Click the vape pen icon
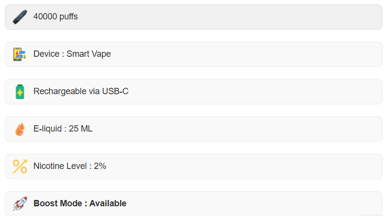The width and height of the screenshot is (384, 216). tap(20, 17)
